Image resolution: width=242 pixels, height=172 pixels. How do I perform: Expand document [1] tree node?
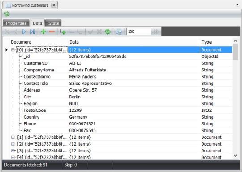pyautogui.click(x=13, y=137)
